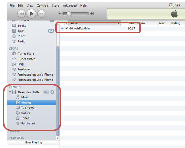Click the PLAYLISTS section header

(17, 138)
